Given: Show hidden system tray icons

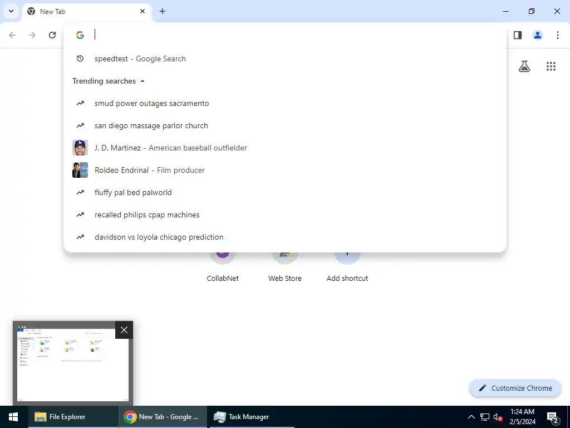Looking at the screenshot, I should coord(471,417).
